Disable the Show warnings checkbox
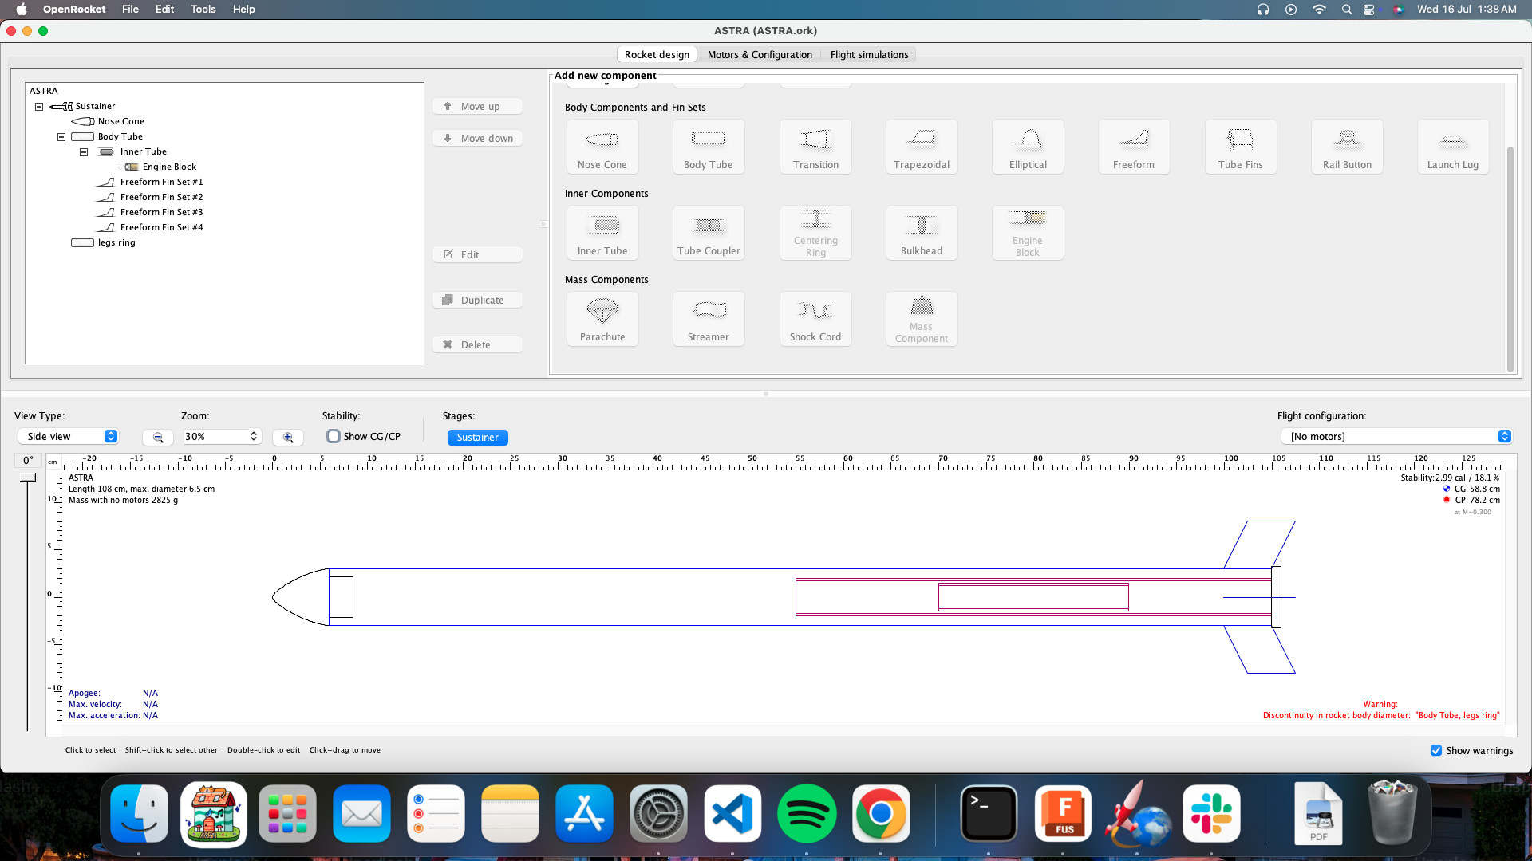This screenshot has height=861, width=1532. pyautogui.click(x=1436, y=750)
